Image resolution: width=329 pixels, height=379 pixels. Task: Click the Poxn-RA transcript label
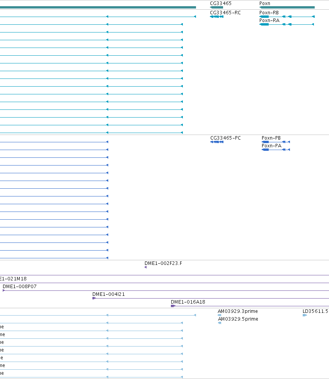(x=269, y=20)
